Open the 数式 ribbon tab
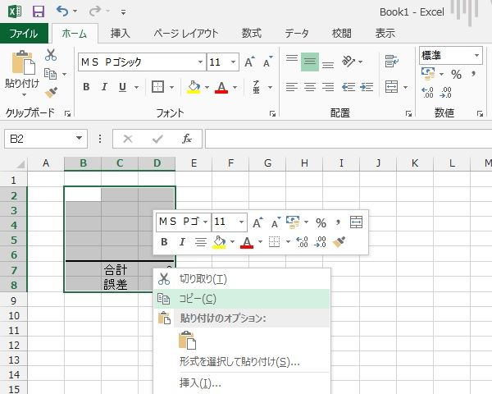492x394 pixels. coord(252,34)
